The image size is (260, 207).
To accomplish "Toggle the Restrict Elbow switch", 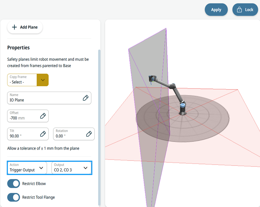I will coord(13,183).
